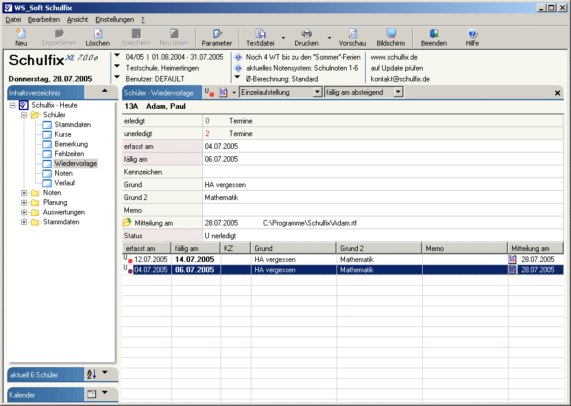The image size is (571, 406).
Task: Open the Kalender panel dropdown arrow
Action: (x=105, y=393)
